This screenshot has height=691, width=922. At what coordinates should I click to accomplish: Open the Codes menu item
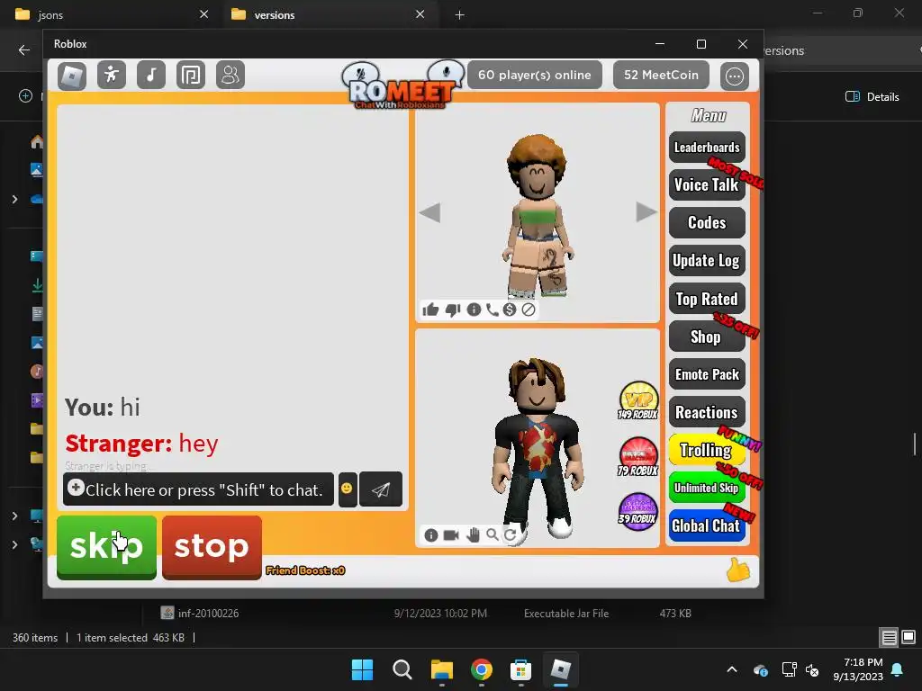(x=707, y=223)
